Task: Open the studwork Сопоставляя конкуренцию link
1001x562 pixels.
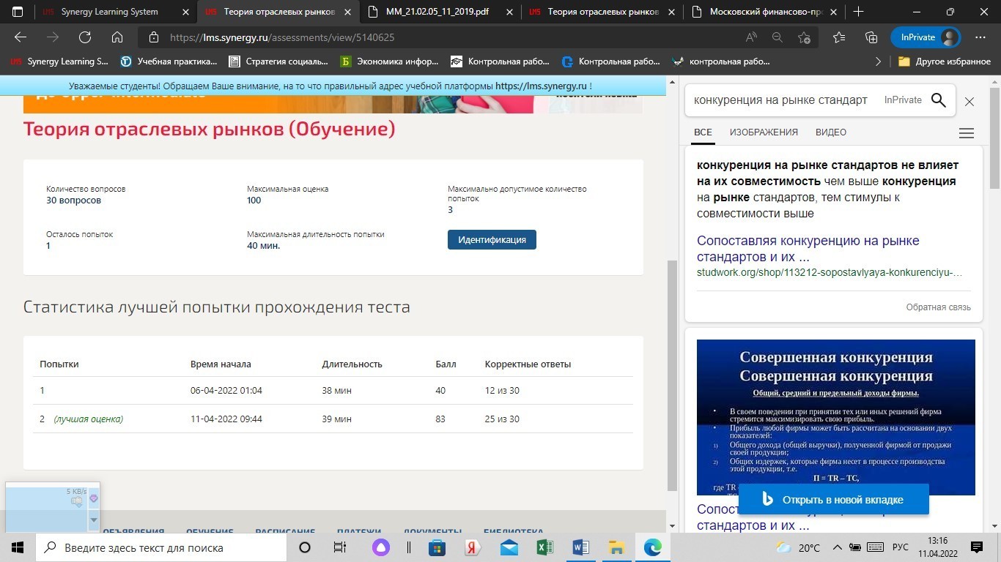Action: [808, 249]
